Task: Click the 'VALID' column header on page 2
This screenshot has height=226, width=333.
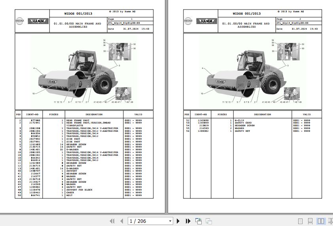Action: coord(307,114)
